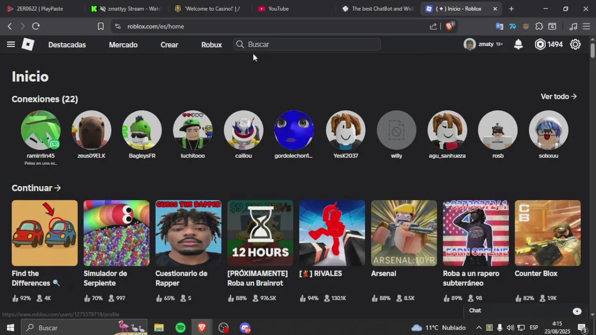Open solxuuu friend avatar

point(549,130)
